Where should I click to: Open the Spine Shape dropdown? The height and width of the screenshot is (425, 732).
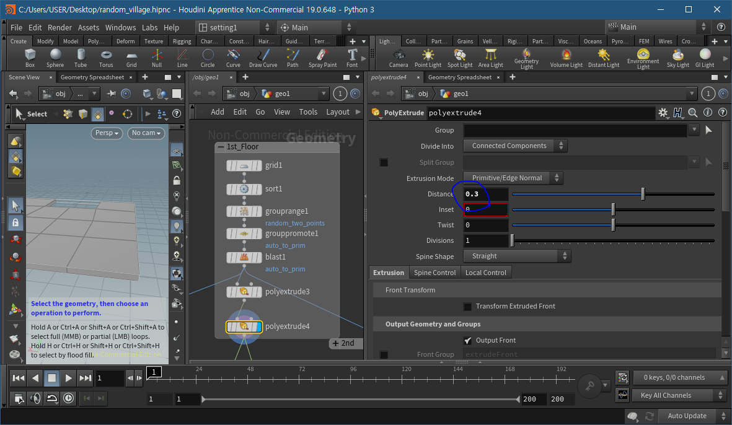[x=517, y=256]
